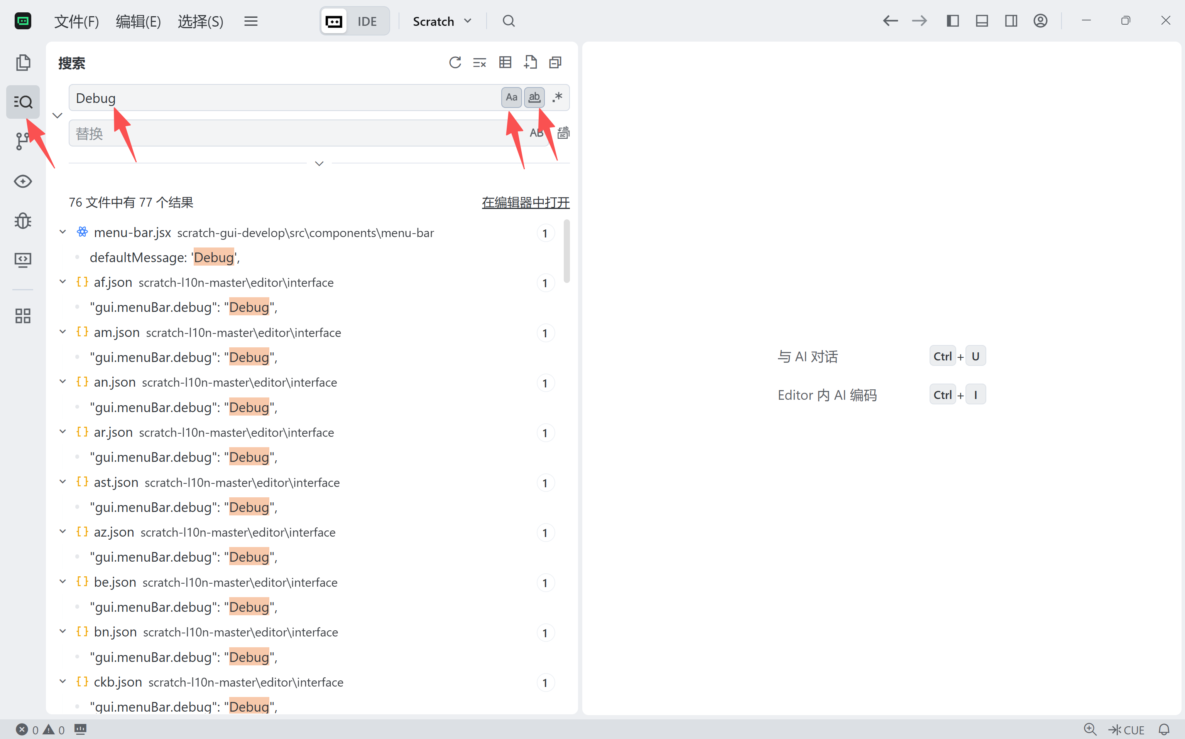Screen dimensions: 1185x739
Task: Open the Explorer files icon in sidebar
Action: point(22,62)
